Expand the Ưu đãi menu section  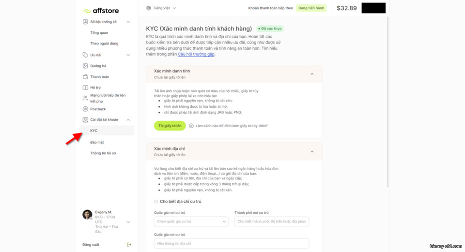128,55
